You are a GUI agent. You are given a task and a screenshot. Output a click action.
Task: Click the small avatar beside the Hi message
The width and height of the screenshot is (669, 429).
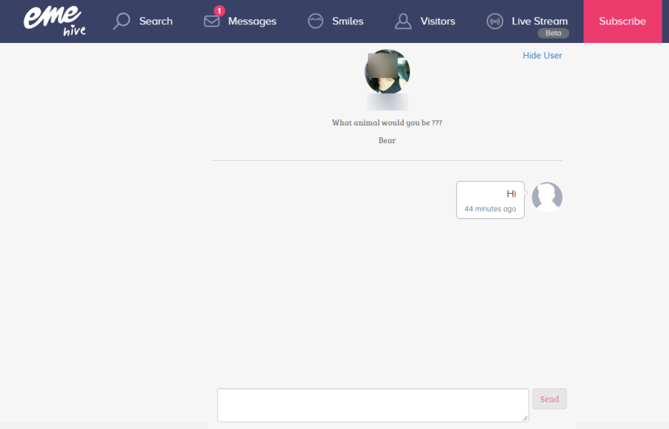(547, 197)
